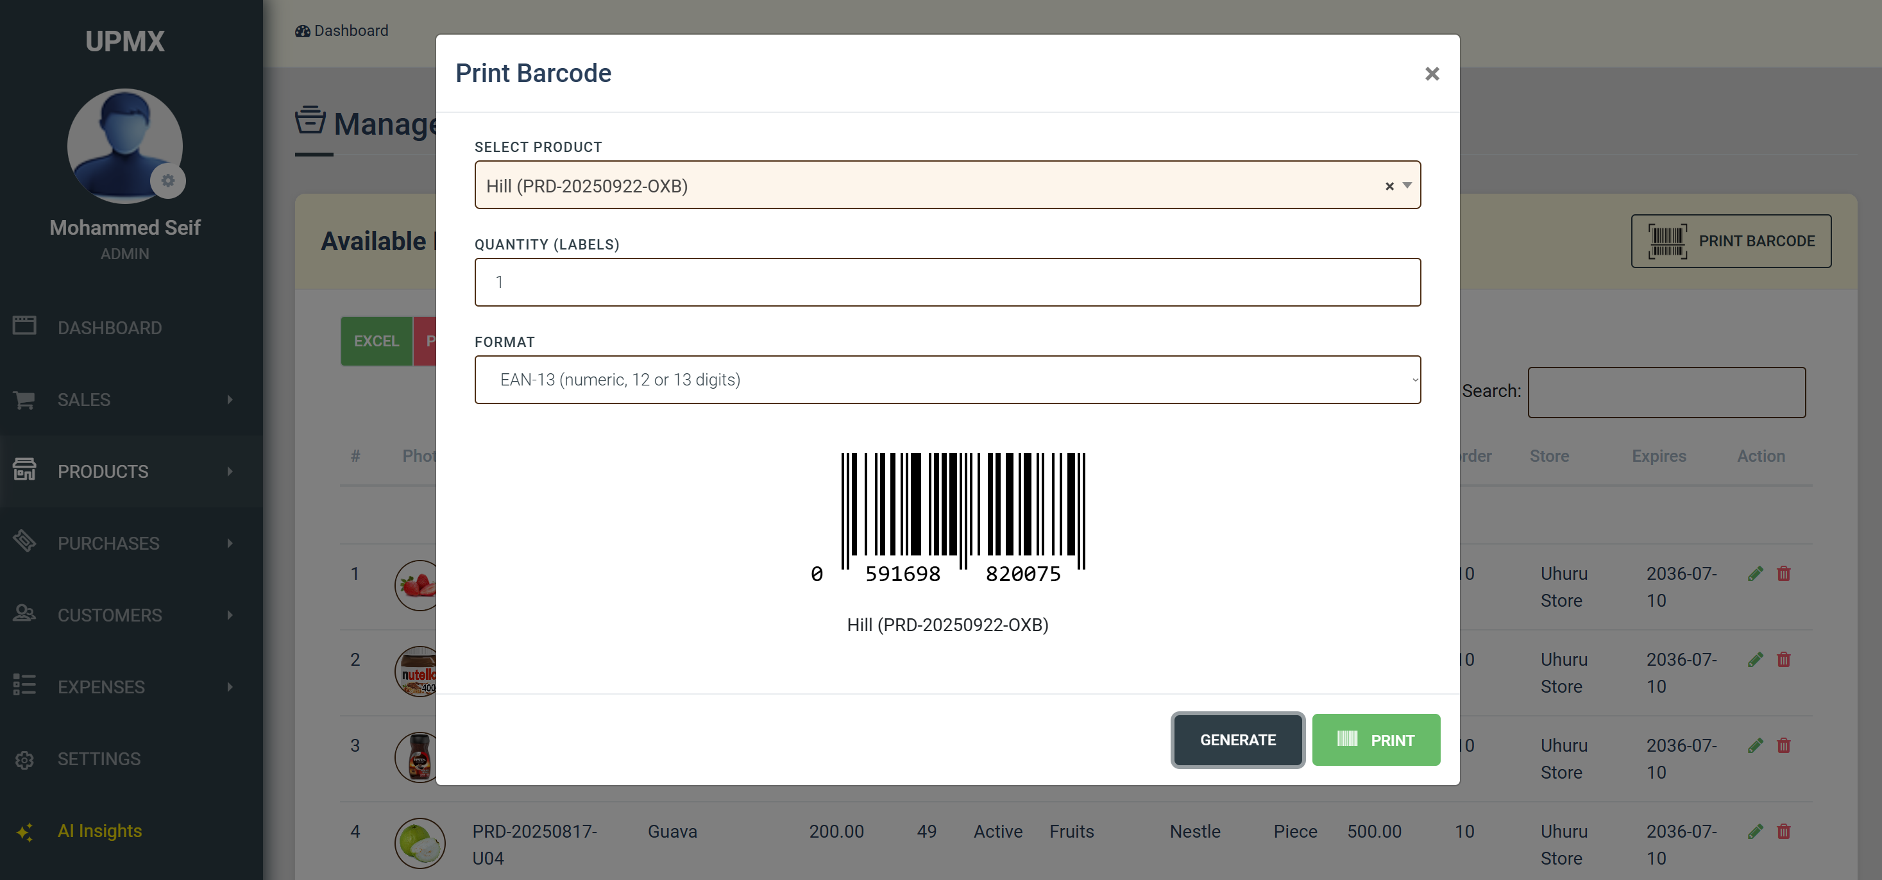Clear selected product with the x icon
1882x880 pixels.
pos(1389,186)
